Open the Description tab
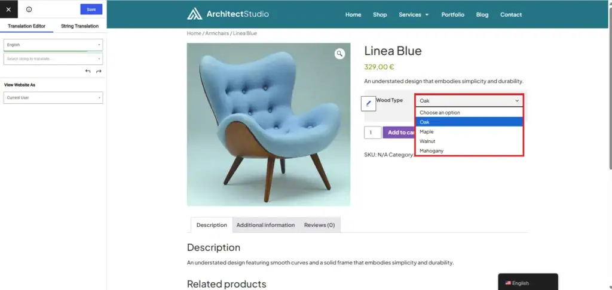Image resolution: width=612 pixels, height=290 pixels. [x=212, y=225]
